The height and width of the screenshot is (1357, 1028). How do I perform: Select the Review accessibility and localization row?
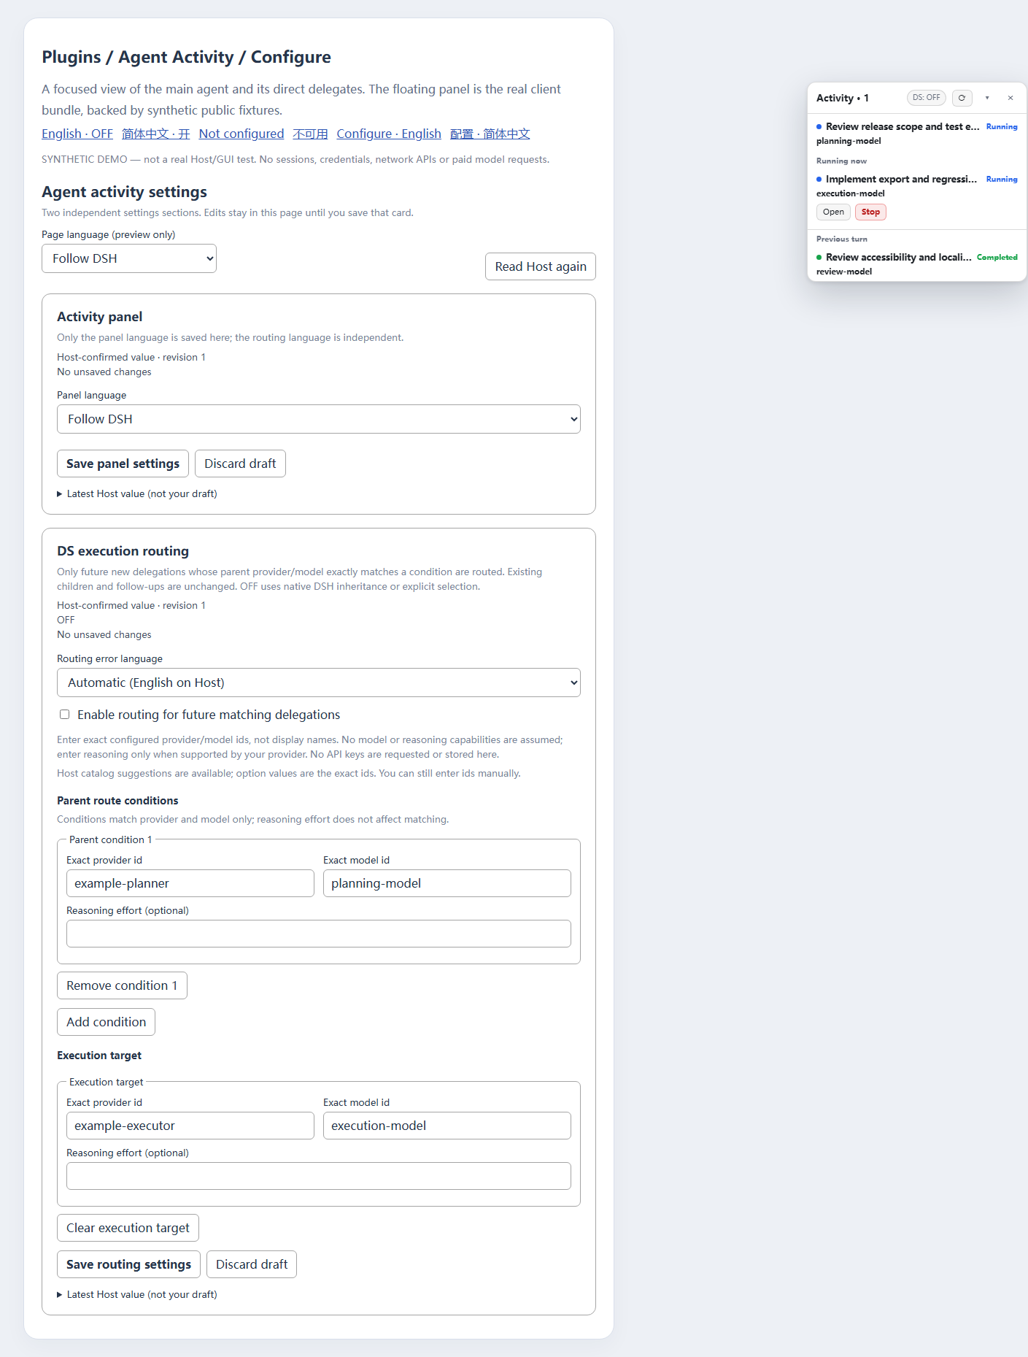pos(917,264)
